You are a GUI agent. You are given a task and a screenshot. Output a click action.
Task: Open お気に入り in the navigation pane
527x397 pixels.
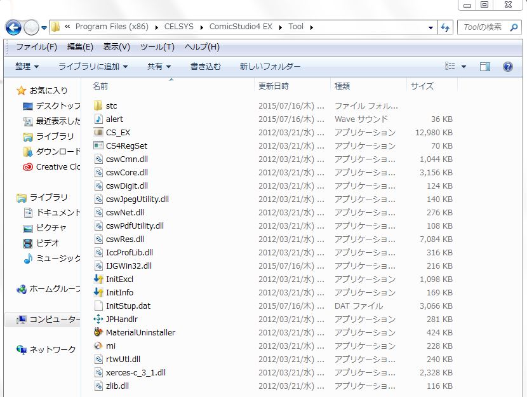coord(48,90)
